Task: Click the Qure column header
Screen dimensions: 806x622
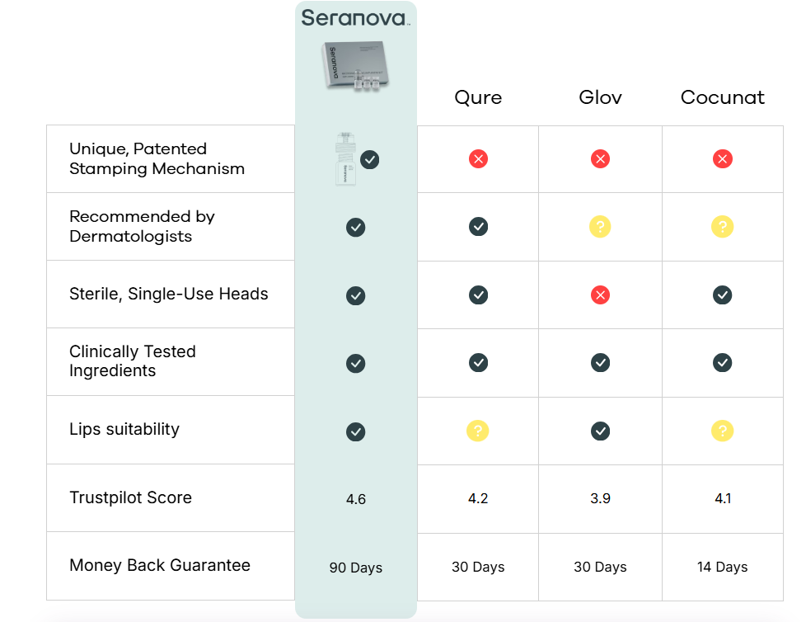Action: pyautogui.click(x=478, y=97)
